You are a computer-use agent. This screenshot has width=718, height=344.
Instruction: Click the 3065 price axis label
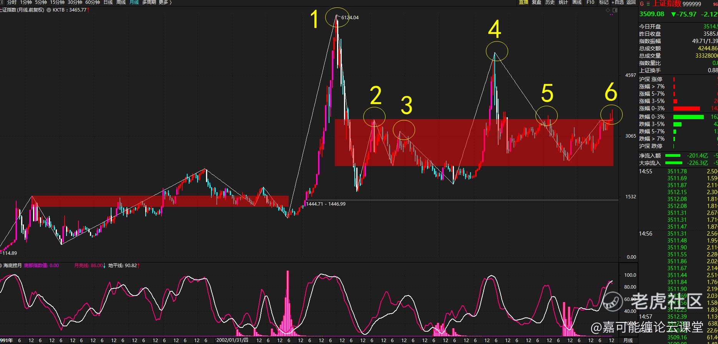(630, 136)
